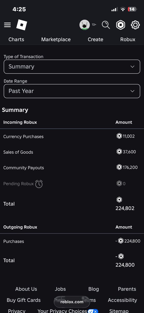Tap the Robux icon next to Purchases amount
144x313 pixels.
(x=121, y=241)
